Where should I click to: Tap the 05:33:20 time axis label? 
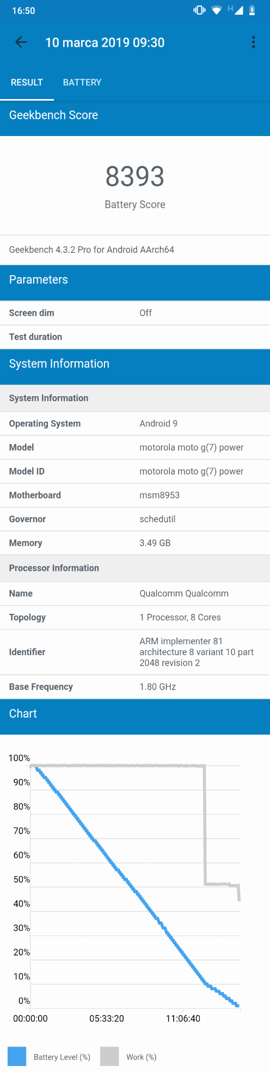click(107, 1018)
